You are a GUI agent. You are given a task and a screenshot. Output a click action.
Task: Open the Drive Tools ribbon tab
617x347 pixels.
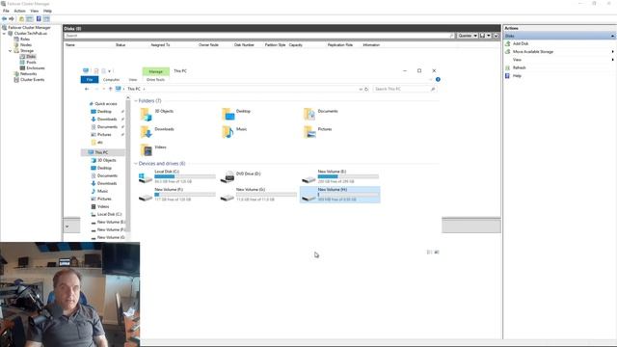[x=155, y=79]
